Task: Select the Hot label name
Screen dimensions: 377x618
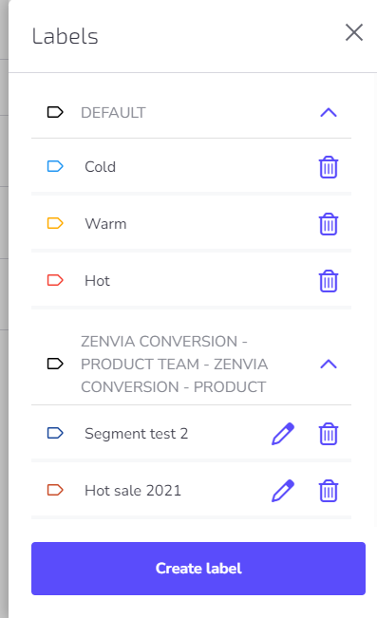Action: [97, 281]
